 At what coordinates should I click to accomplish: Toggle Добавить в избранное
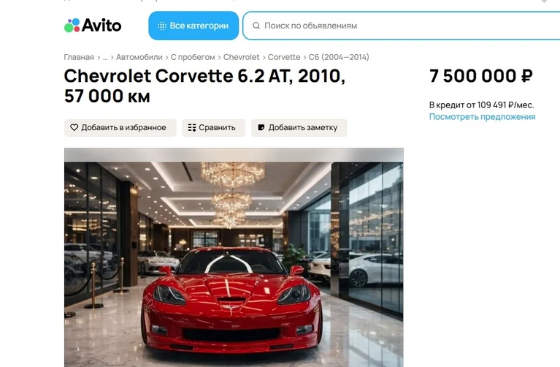[x=120, y=128]
